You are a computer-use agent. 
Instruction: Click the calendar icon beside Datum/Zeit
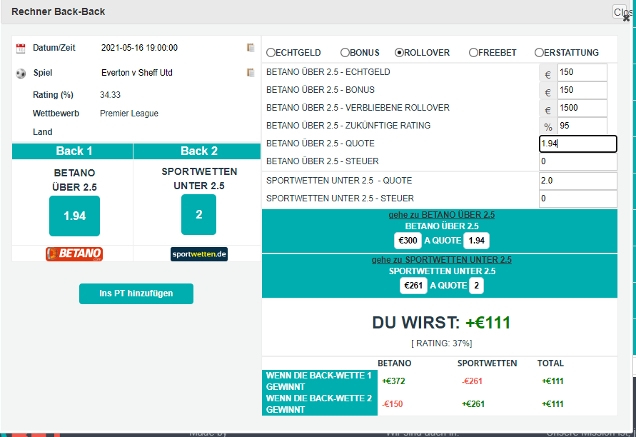click(x=21, y=49)
